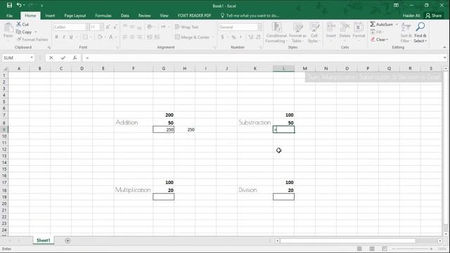Switch to Page Layout view icon in the status bar
This screenshot has width=450, height=253.
pyautogui.click(x=372, y=249)
